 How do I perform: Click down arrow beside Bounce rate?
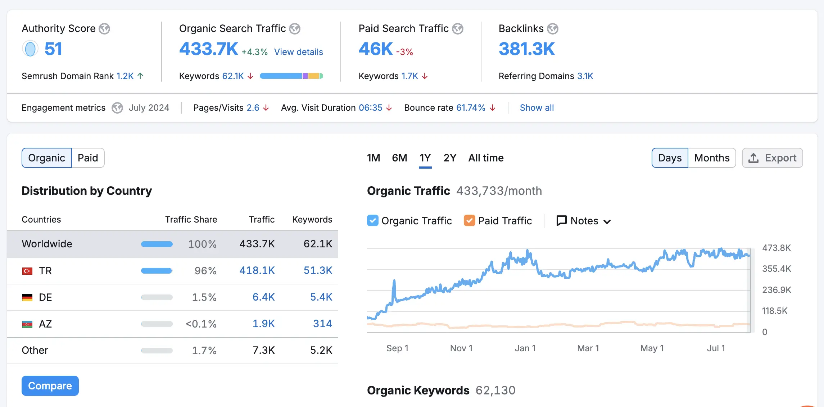pos(493,108)
